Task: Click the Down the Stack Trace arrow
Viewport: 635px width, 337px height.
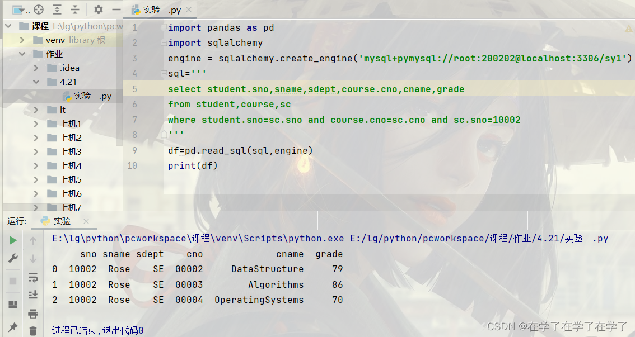Action: (x=33, y=259)
